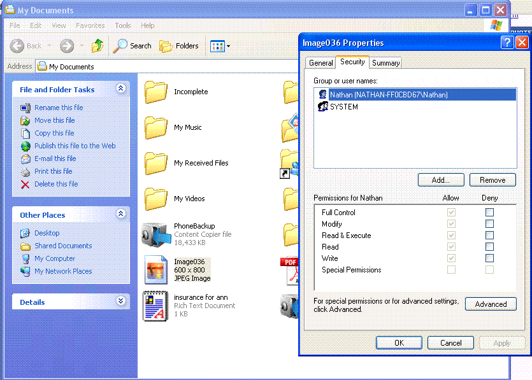Screen dimensions: 532x380
Task: Collapse the File and Folder Tasks panel
Action: 121,89
